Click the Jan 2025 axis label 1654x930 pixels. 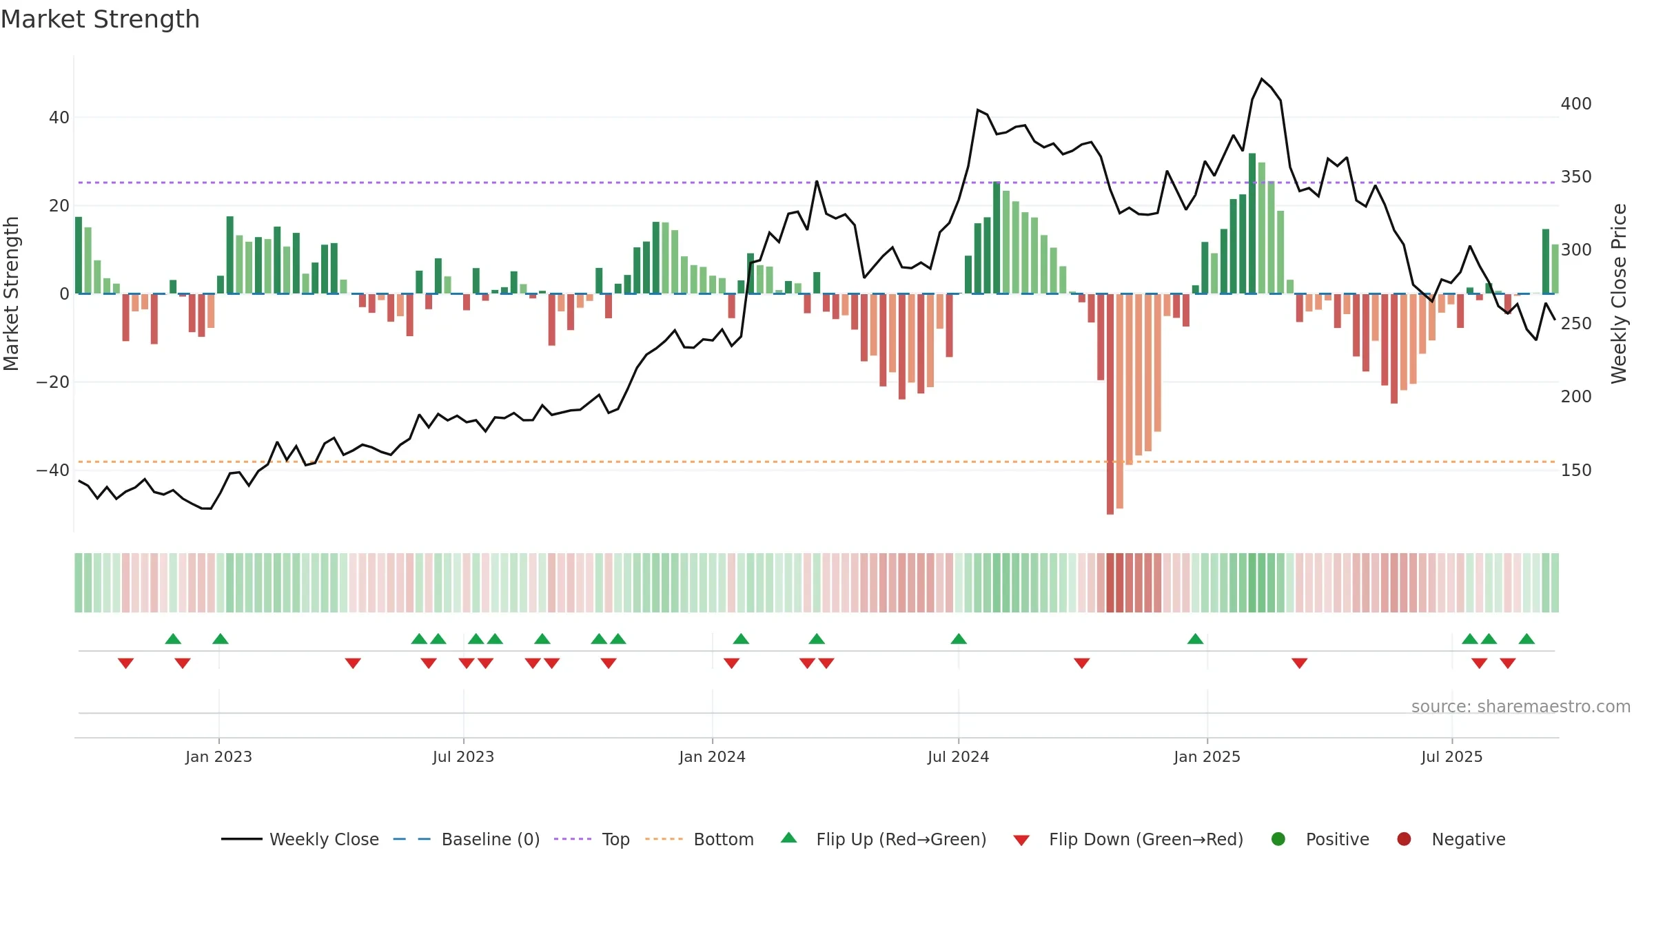click(x=1207, y=756)
